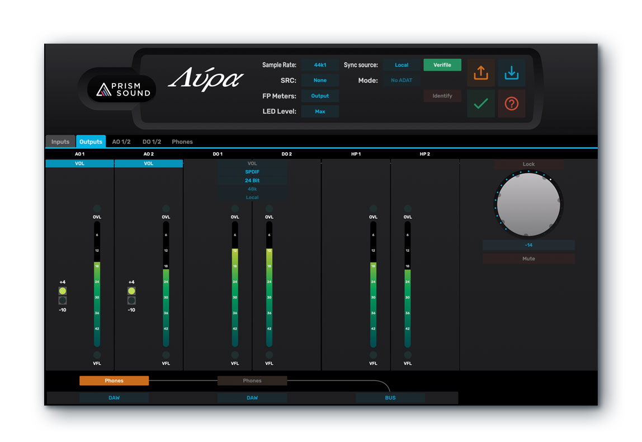Open the SRC None dropdown
The image size is (642, 442).
click(320, 81)
